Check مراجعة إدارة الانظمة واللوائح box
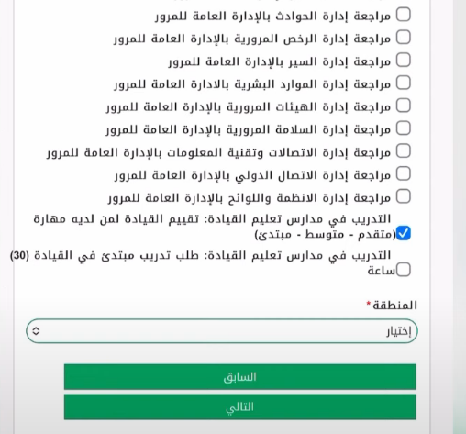The image size is (466, 434). [x=403, y=196]
